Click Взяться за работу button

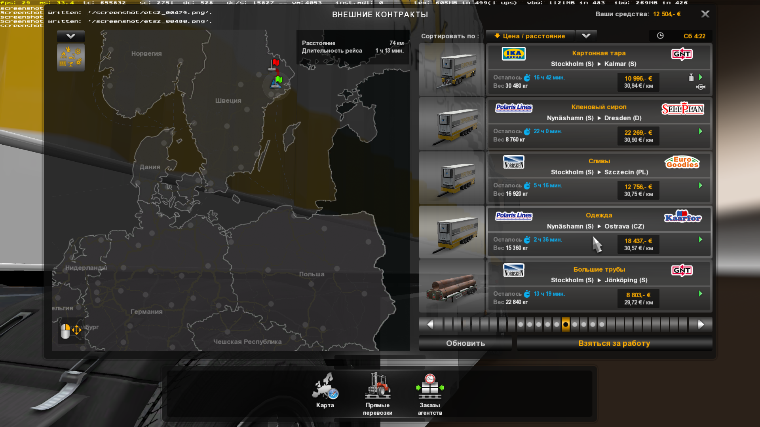(x=614, y=343)
